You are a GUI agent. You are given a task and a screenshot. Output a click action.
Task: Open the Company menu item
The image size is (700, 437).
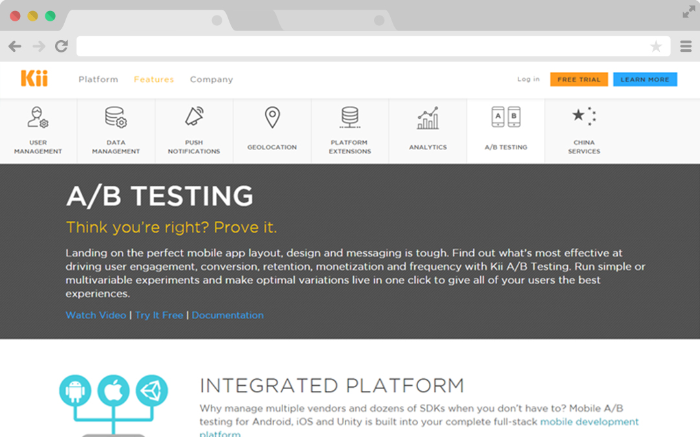pyautogui.click(x=211, y=80)
